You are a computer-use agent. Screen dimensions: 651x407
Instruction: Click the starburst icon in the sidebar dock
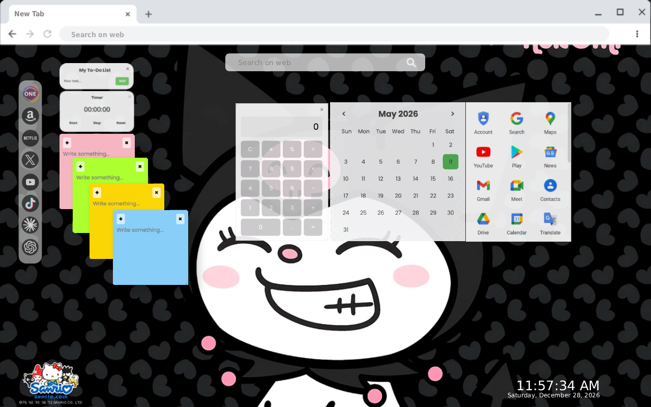pyautogui.click(x=31, y=225)
